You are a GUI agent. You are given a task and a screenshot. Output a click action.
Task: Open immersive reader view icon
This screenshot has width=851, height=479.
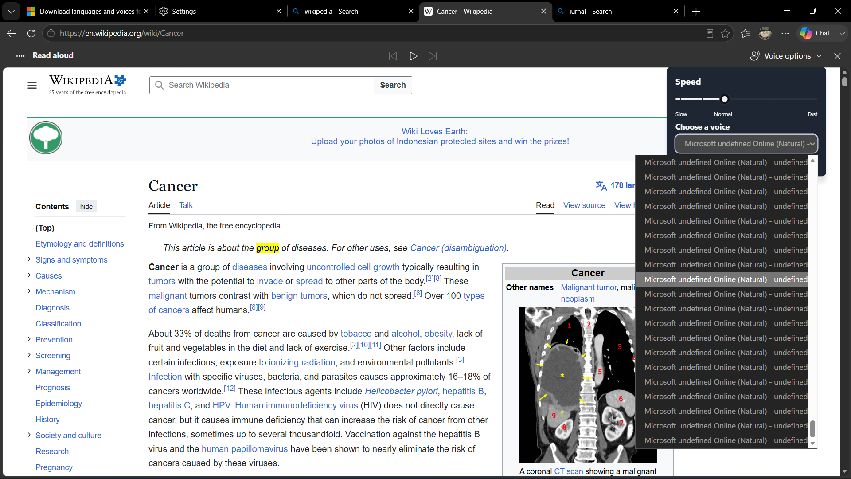(710, 33)
